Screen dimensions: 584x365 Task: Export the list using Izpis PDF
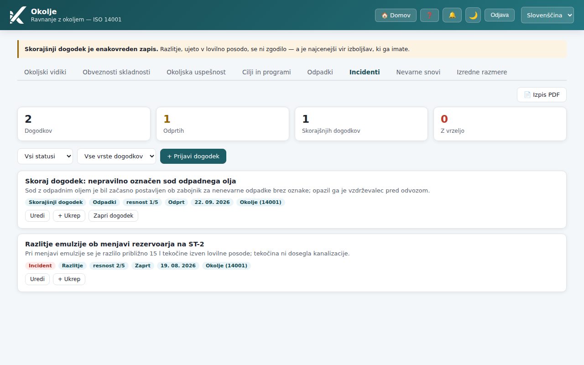tap(542, 95)
